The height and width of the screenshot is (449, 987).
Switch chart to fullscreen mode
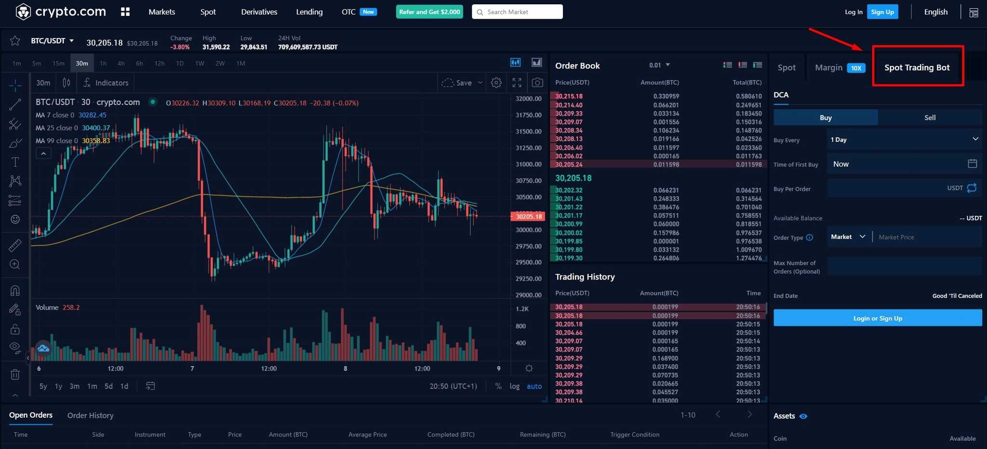[x=517, y=83]
